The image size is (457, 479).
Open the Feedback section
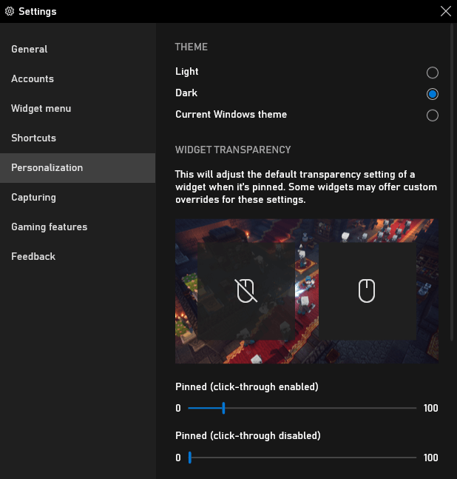(33, 256)
